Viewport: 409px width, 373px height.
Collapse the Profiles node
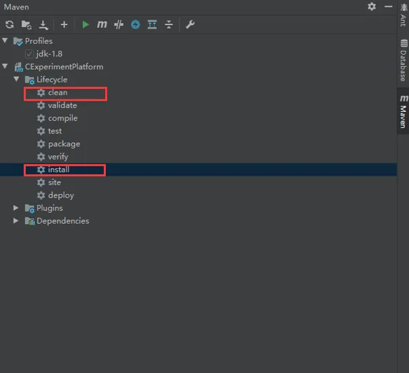point(5,41)
